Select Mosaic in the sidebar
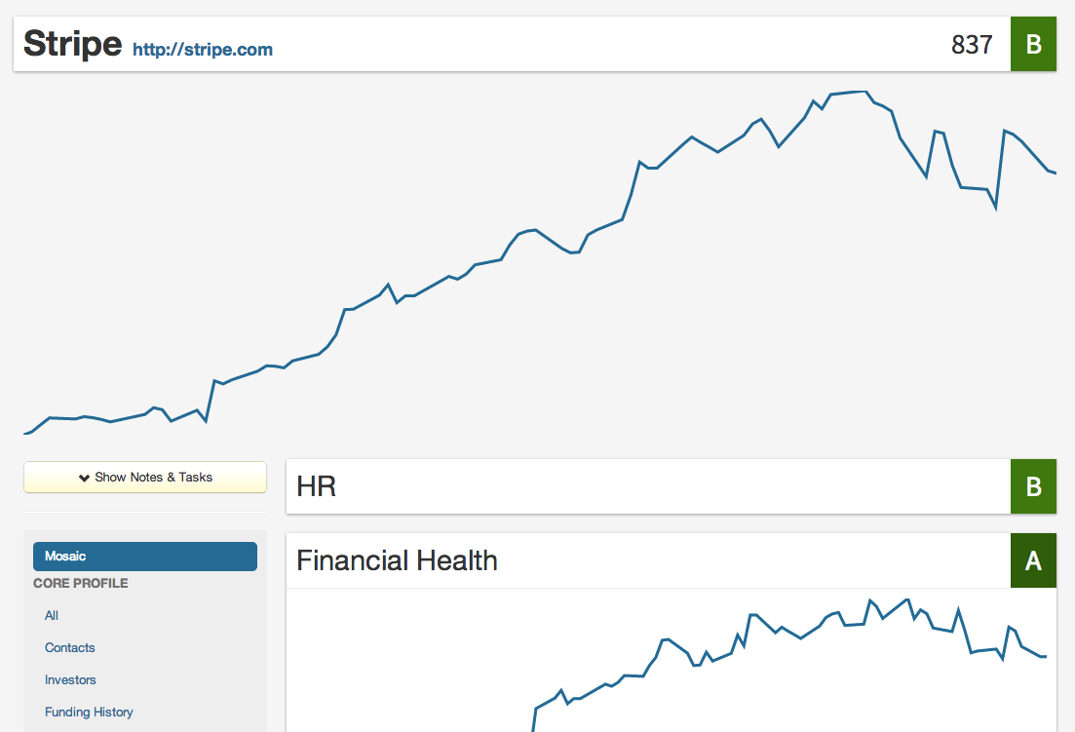The height and width of the screenshot is (732, 1075). click(x=145, y=557)
